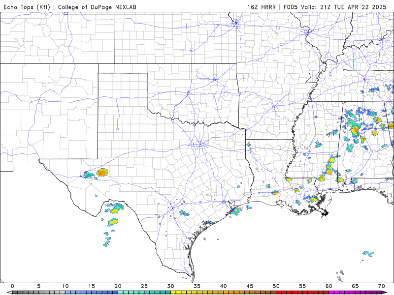
Task: Click the "Echo Tops (Kft)" title text
Action: coord(27,7)
